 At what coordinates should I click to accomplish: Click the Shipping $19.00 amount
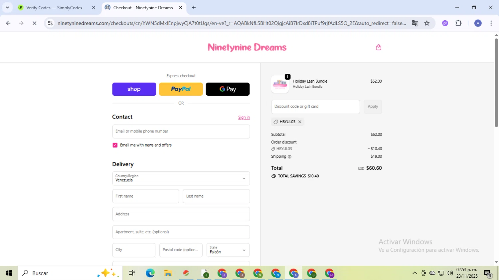click(x=376, y=156)
